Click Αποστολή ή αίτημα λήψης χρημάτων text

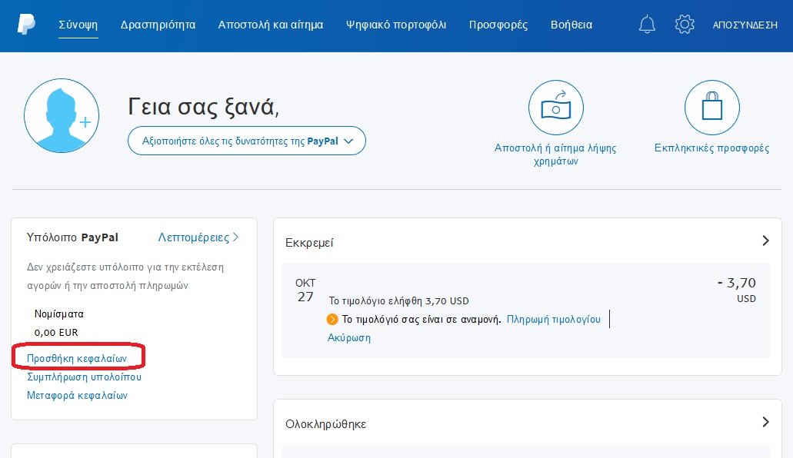555,154
